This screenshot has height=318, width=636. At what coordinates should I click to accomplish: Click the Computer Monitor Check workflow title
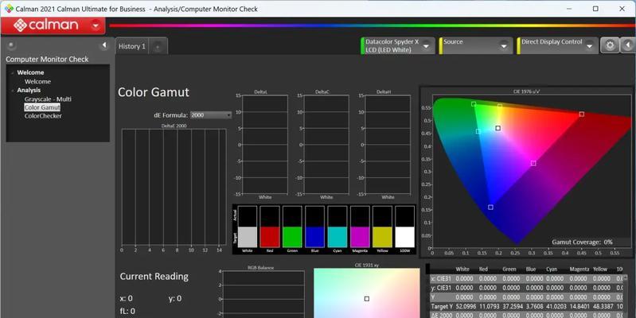47,59
